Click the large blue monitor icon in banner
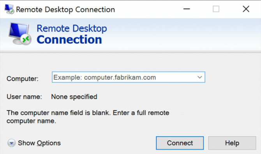261x154 pixels. click(19, 34)
